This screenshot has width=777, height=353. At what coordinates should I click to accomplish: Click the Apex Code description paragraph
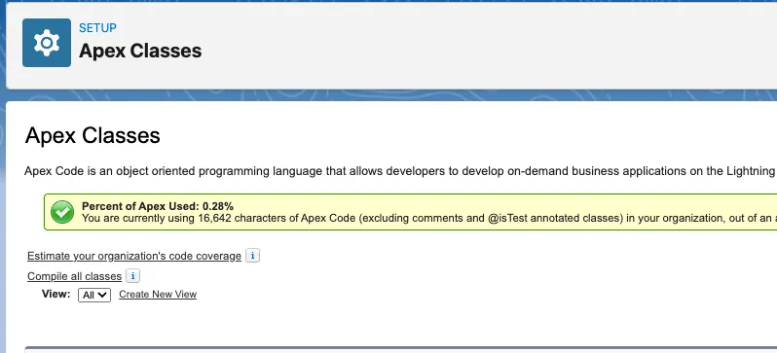point(400,171)
